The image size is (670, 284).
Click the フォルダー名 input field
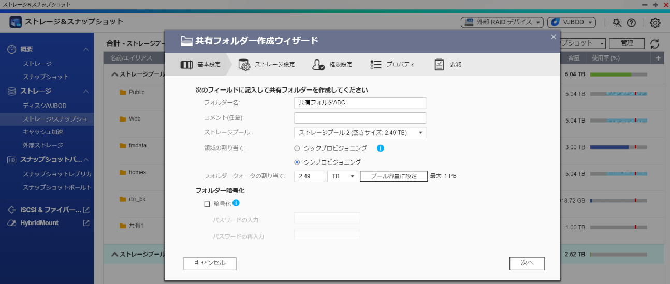click(x=360, y=102)
